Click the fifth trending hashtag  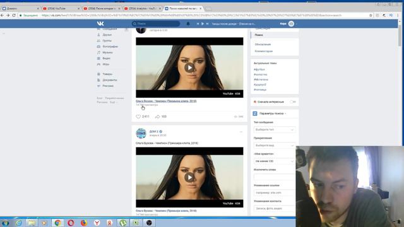coord(260,90)
